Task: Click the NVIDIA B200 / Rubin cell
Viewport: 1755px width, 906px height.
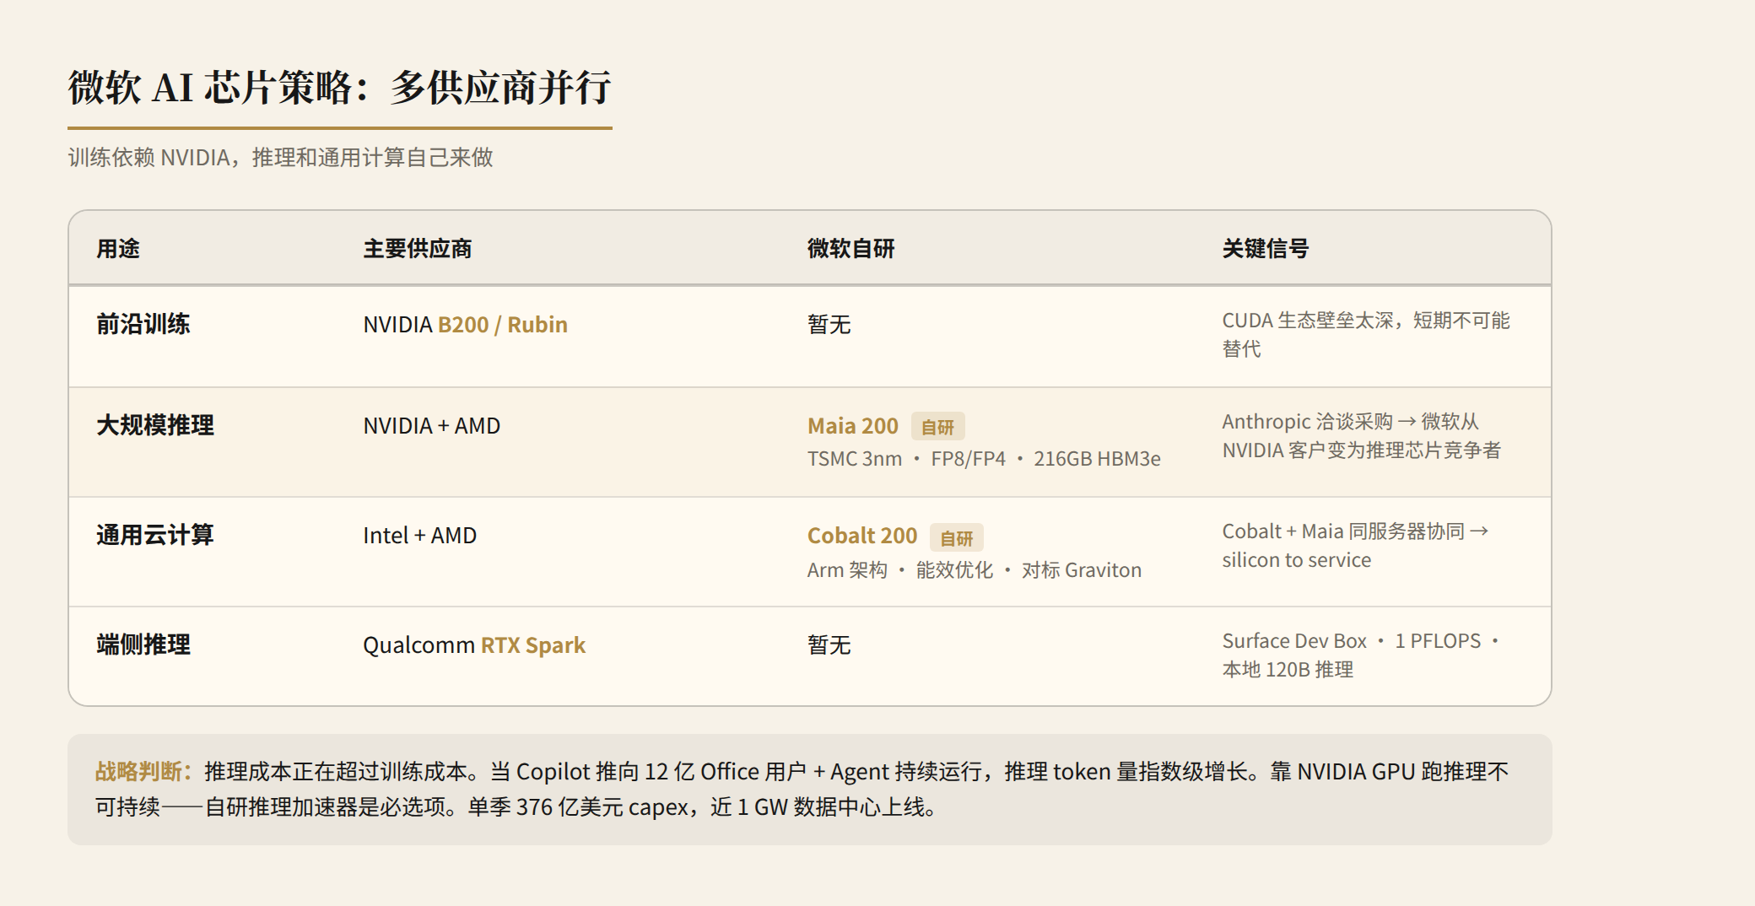Action: (x=465, y=325)
